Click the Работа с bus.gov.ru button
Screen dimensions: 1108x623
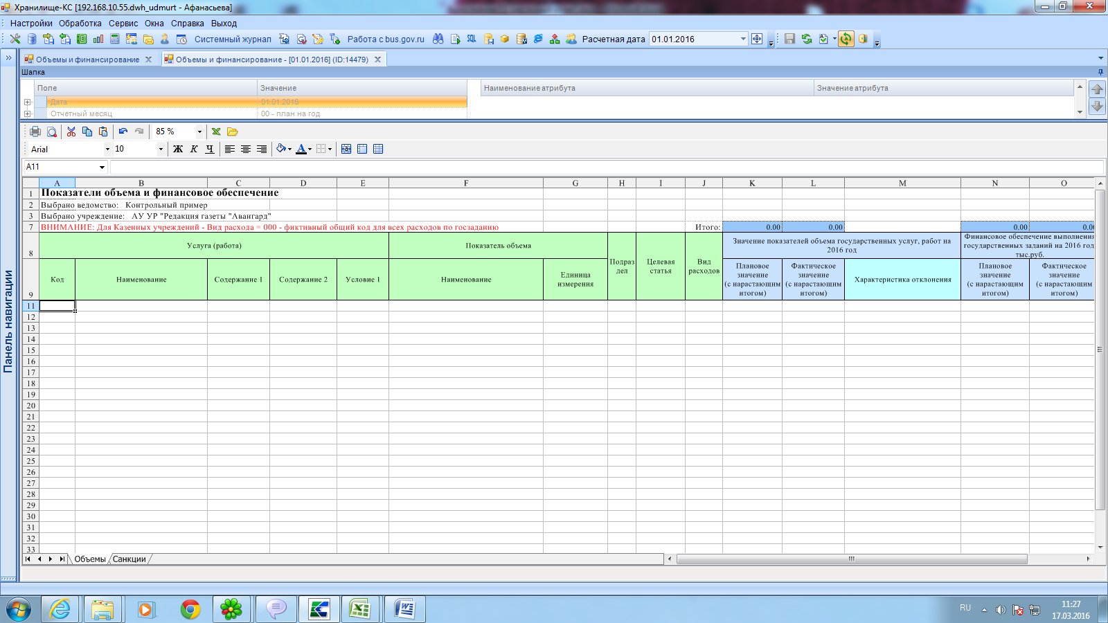tap(385, 39)
